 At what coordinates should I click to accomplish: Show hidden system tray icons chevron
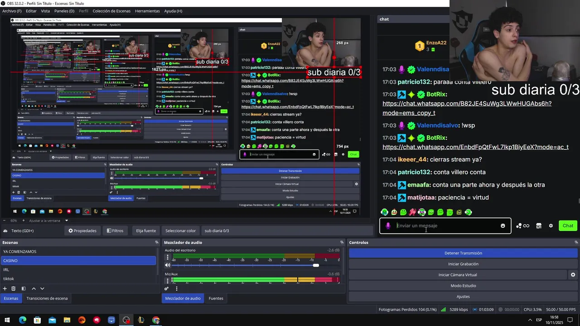(530, 320)
